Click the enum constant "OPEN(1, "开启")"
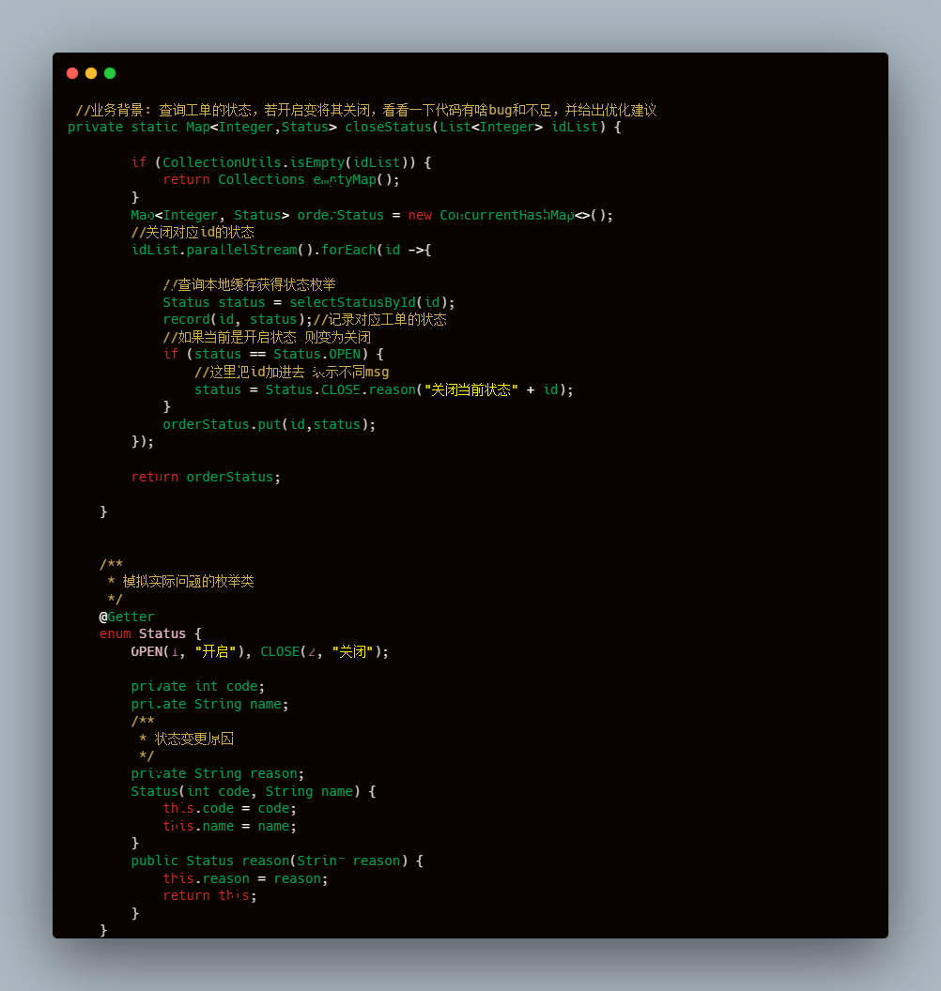Screen dimensions: 941x991 click(x=188, y=651)
